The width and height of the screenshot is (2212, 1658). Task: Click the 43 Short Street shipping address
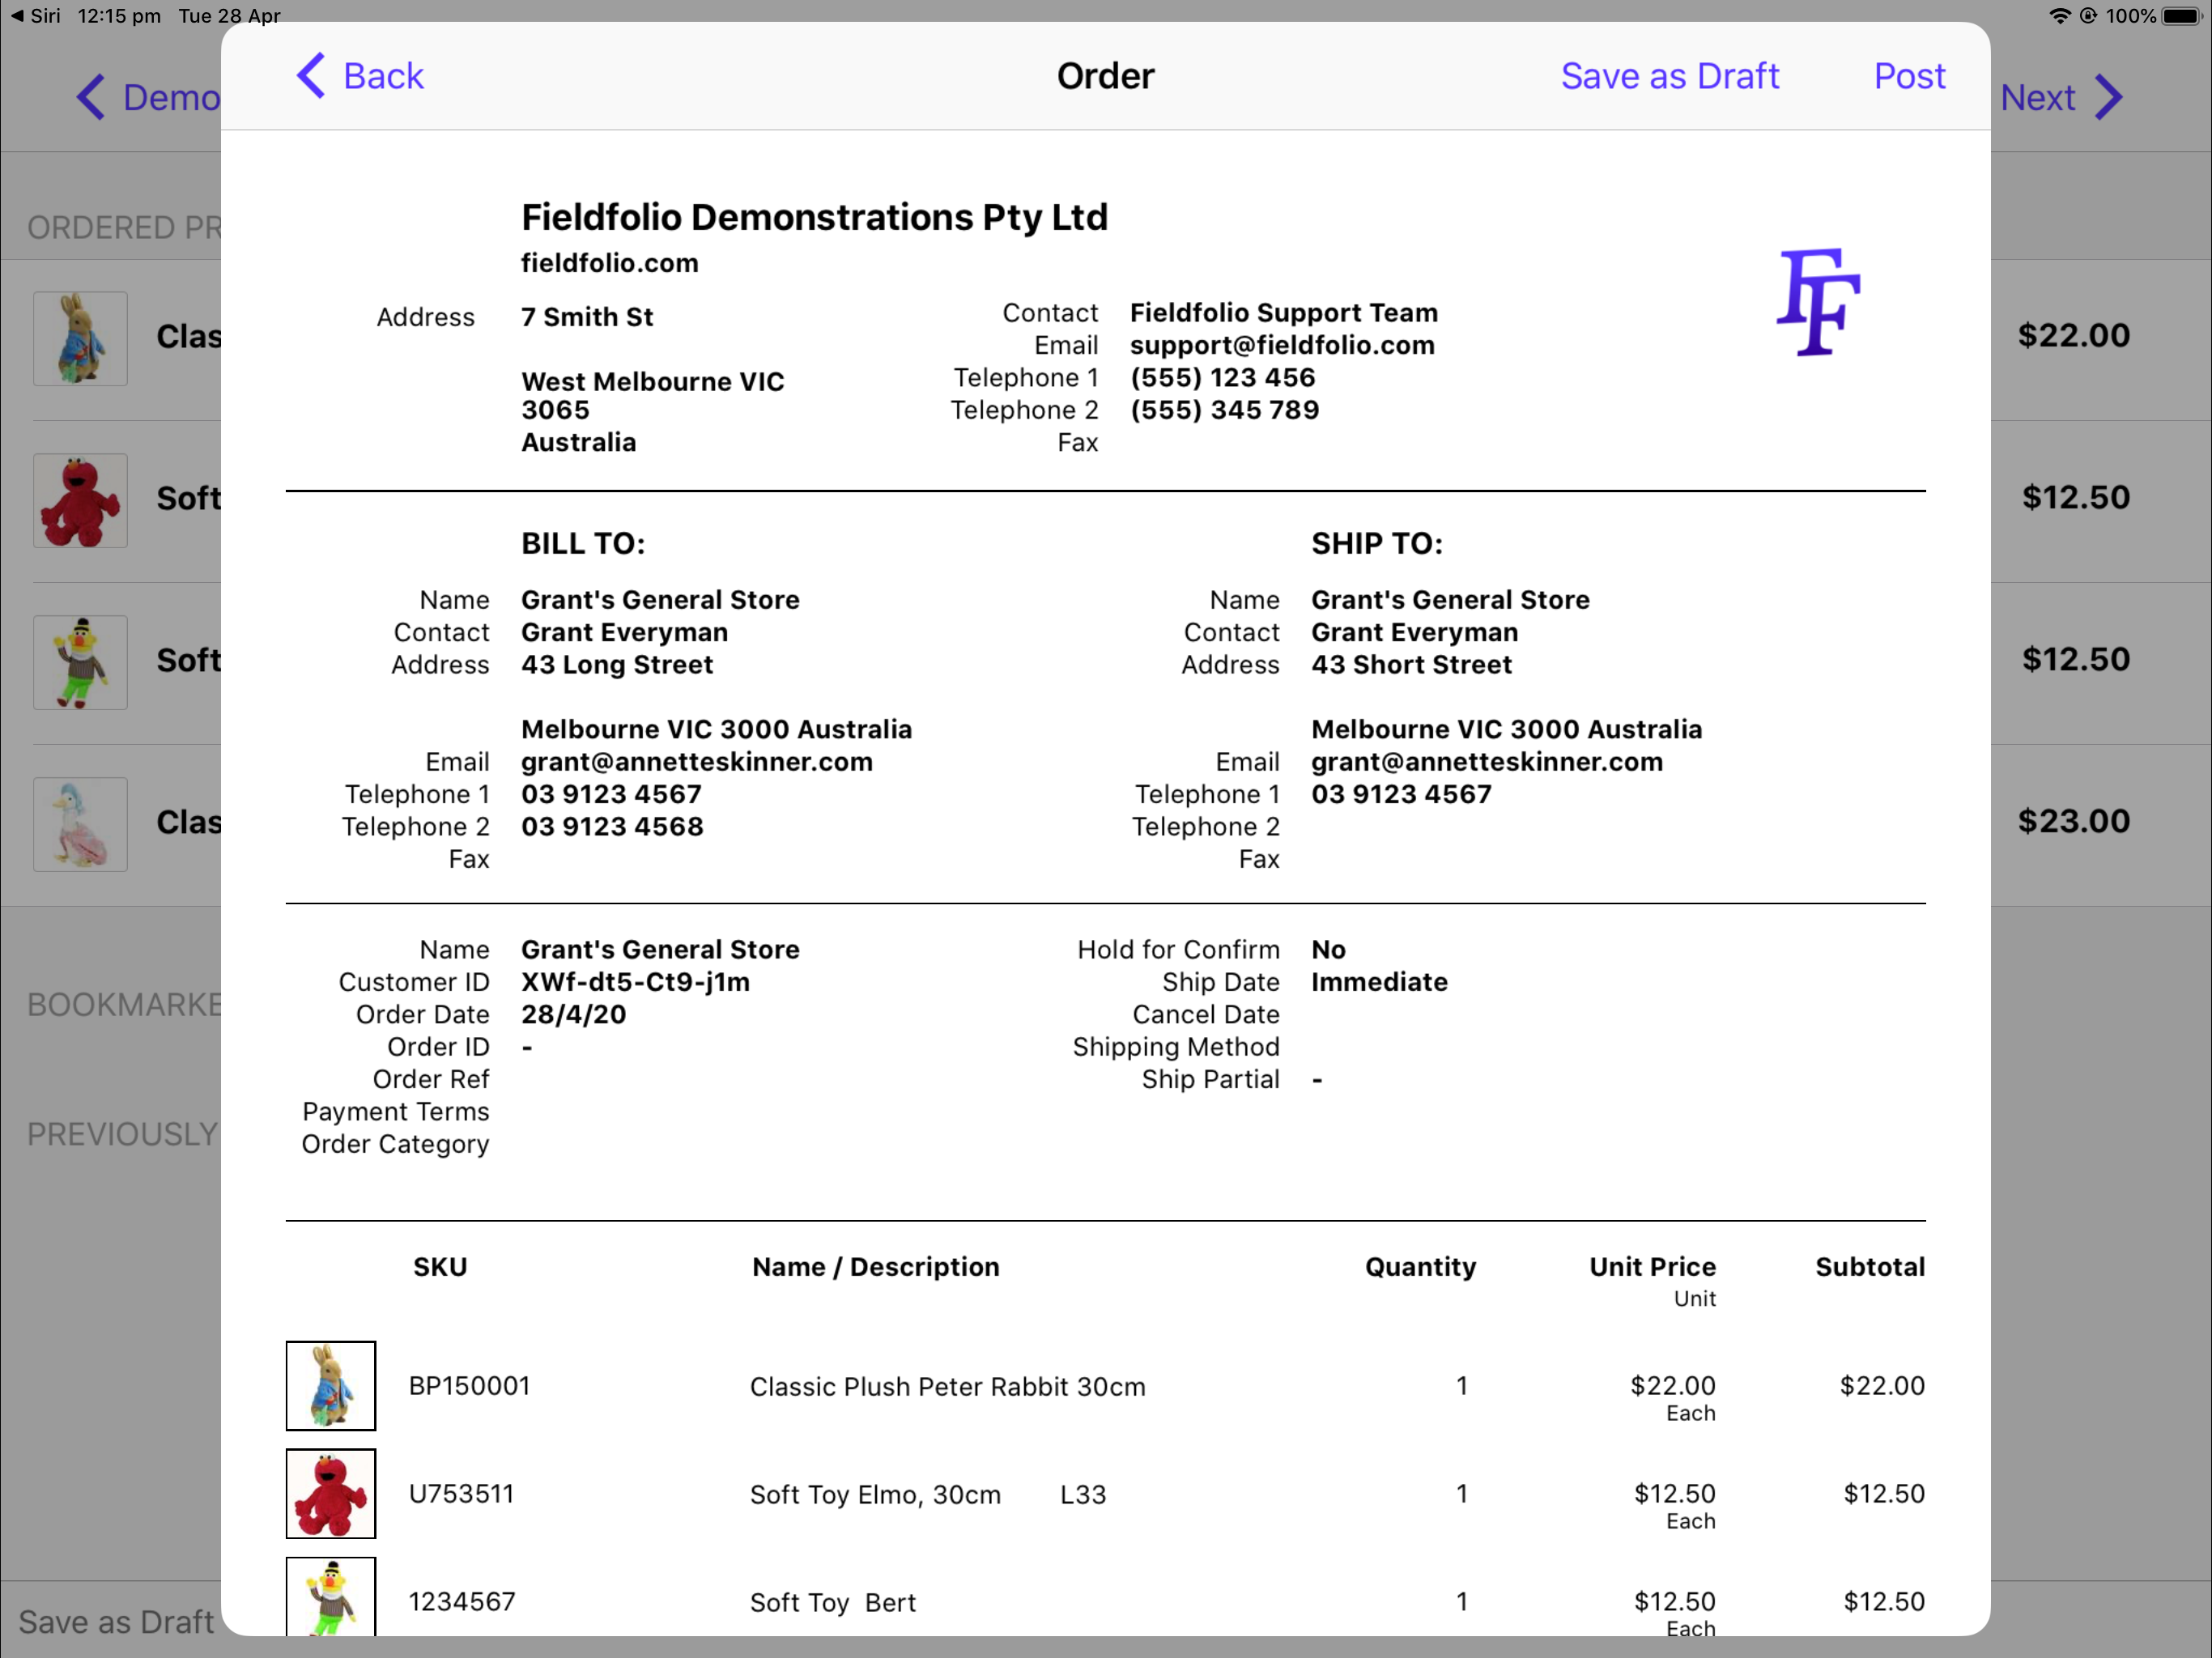pos(1411,665)
